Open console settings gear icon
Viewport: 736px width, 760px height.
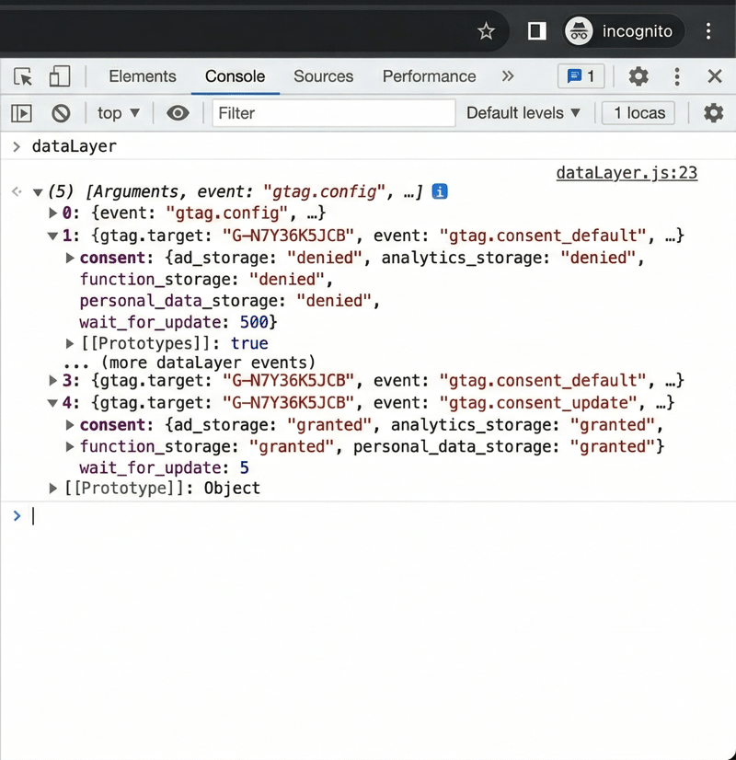(713, 113)
